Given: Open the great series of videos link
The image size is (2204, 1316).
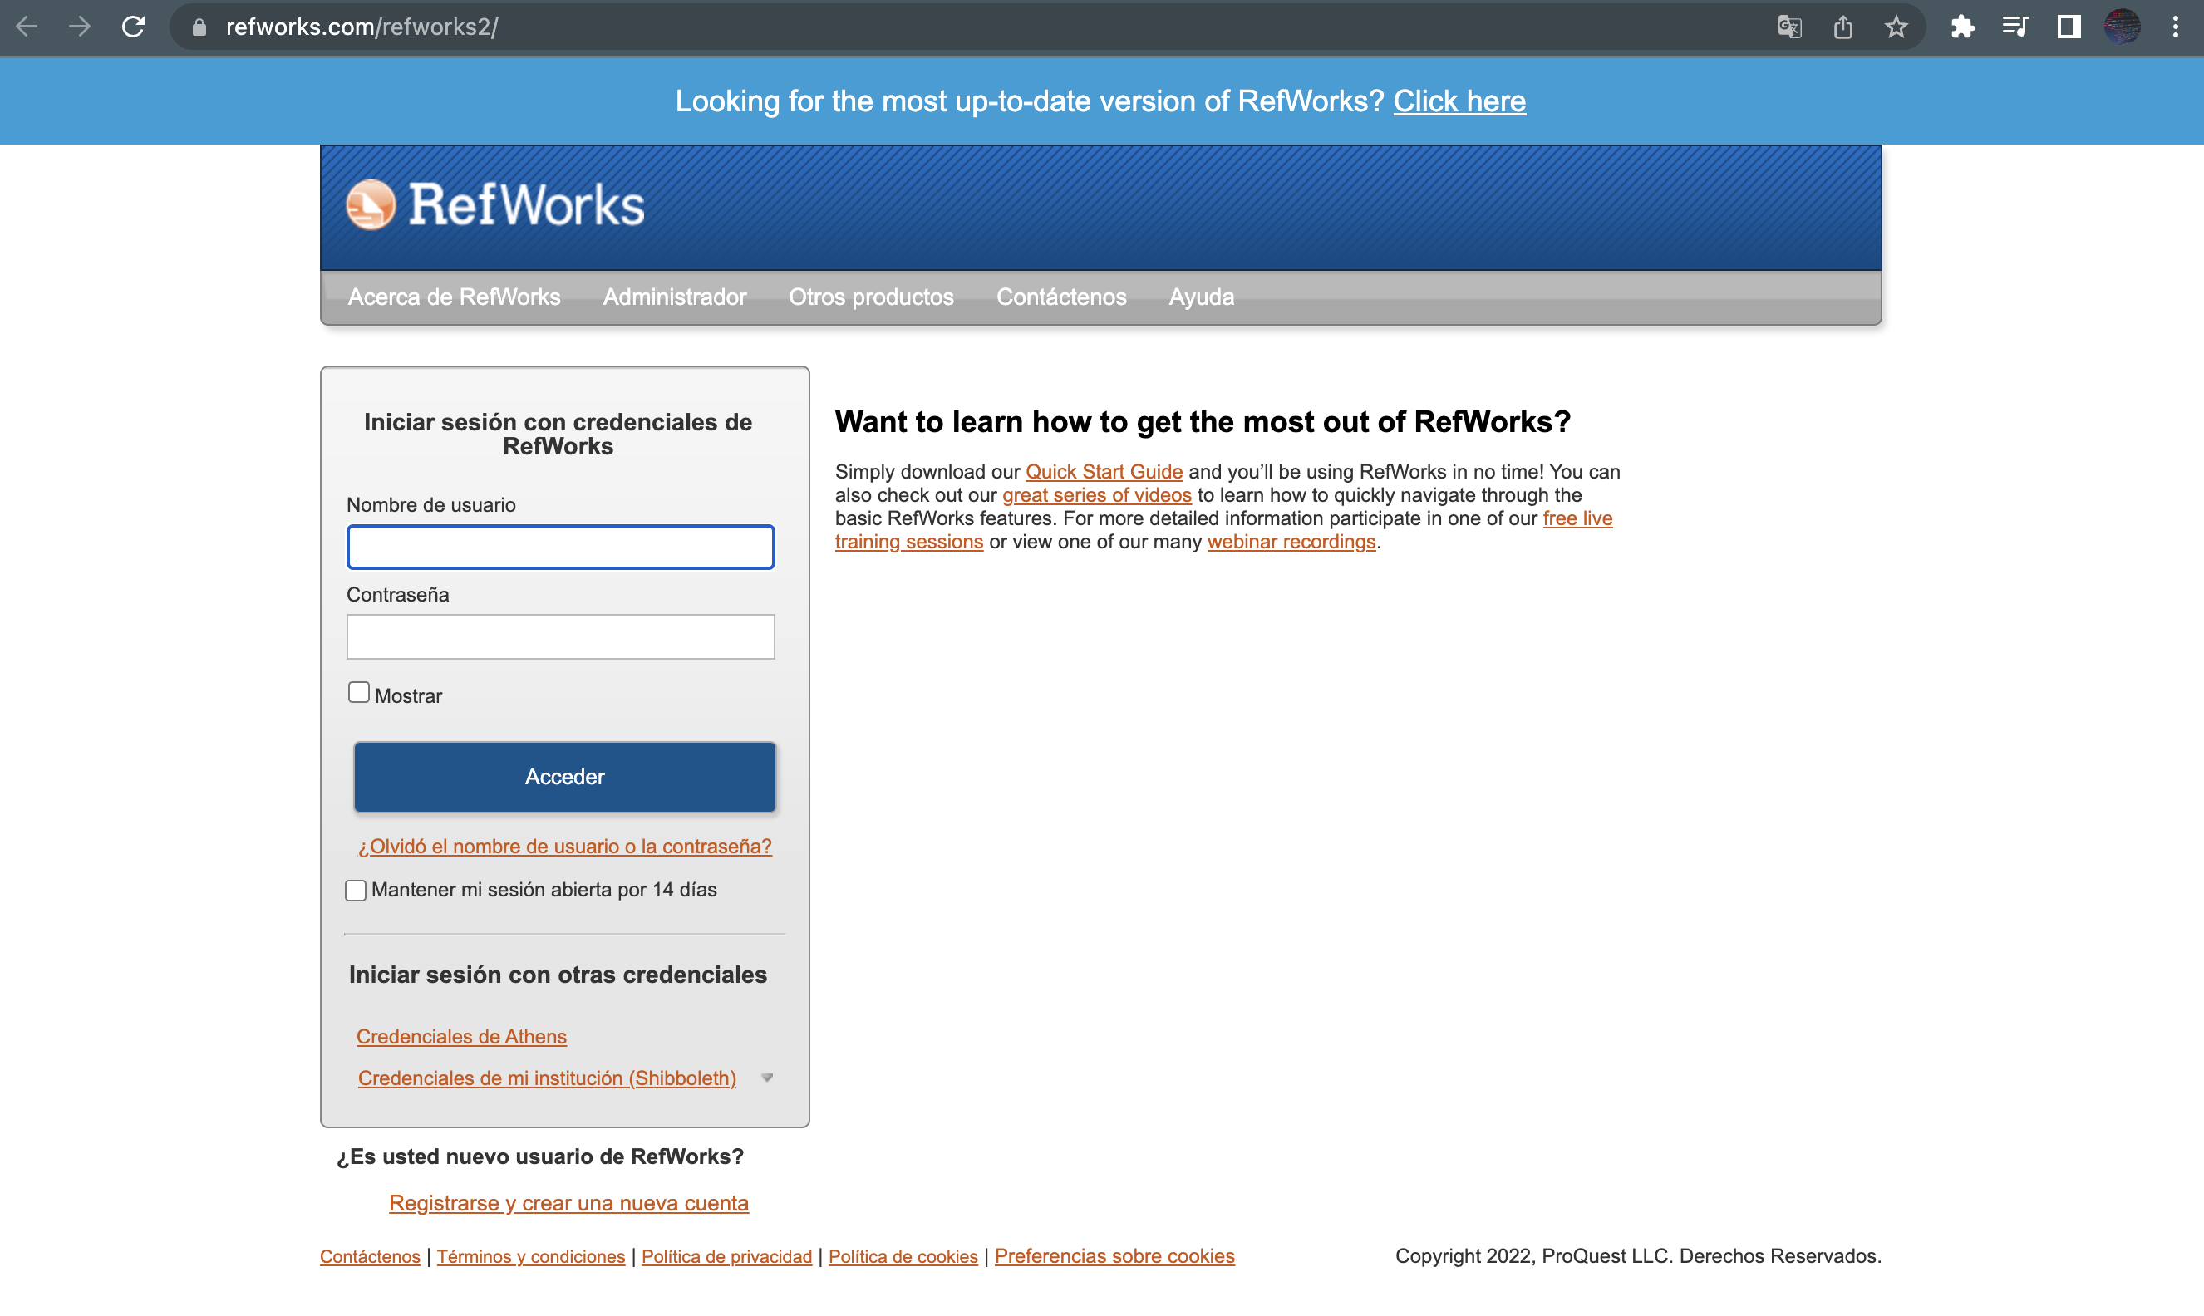Looking at the screenshot, I should tap(1097, 495).
